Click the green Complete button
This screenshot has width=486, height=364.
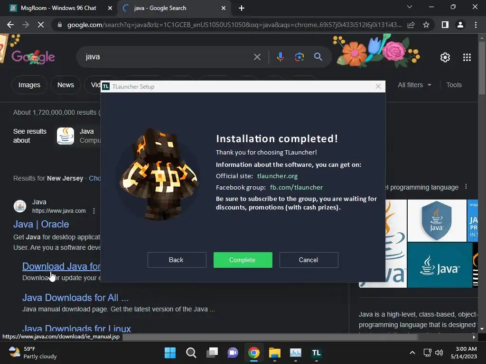pos(243,260)
